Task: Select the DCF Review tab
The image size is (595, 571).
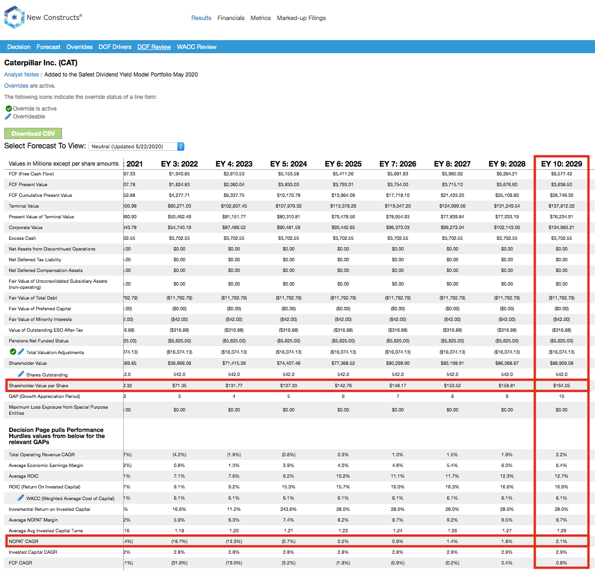Action: (x=154, y=47)
